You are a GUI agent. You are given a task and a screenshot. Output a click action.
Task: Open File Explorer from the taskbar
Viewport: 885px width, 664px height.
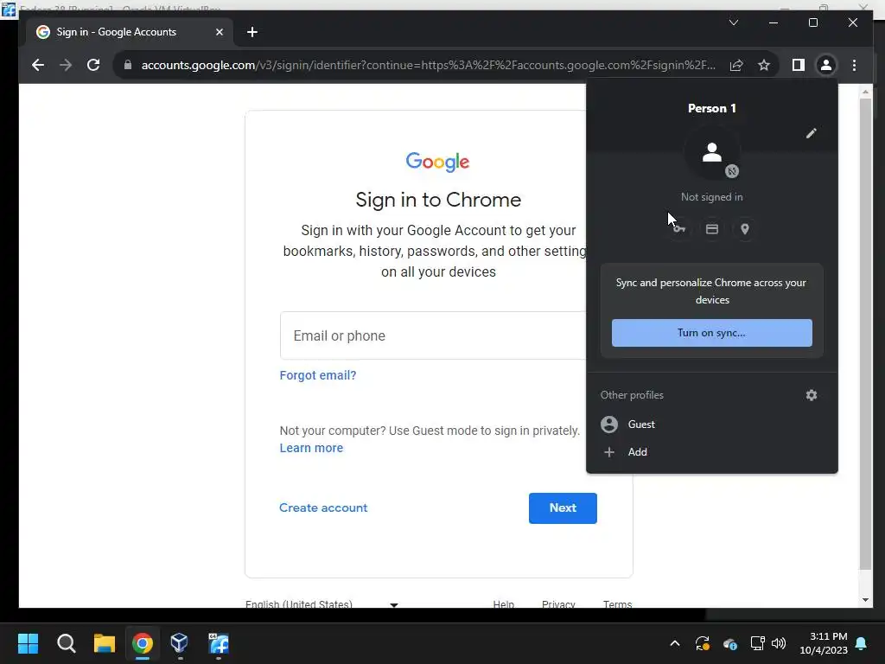[104, 643]
